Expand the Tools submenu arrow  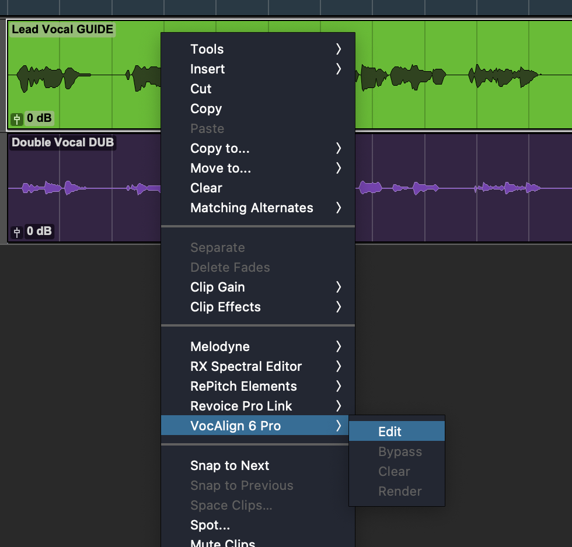[x=339, y=50]
